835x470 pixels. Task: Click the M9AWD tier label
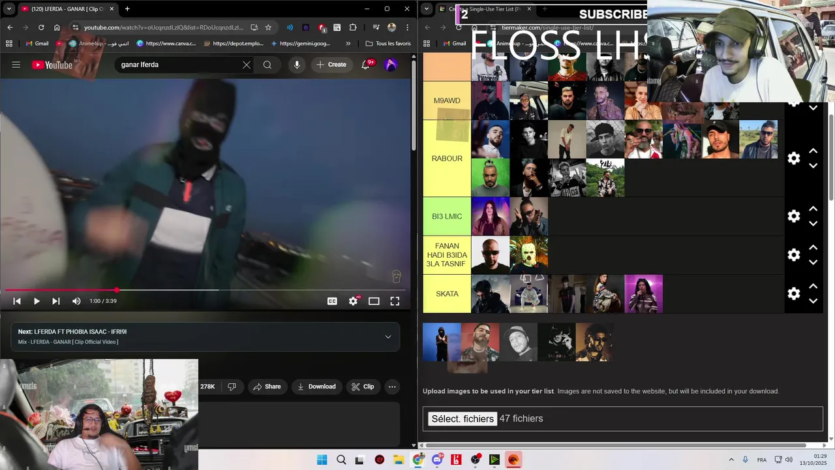point(447,101)
